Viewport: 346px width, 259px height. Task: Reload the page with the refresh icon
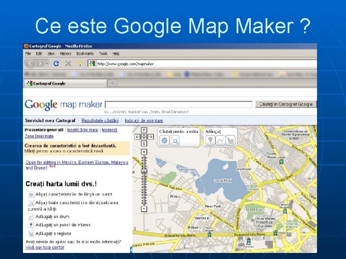pos(56,63)
